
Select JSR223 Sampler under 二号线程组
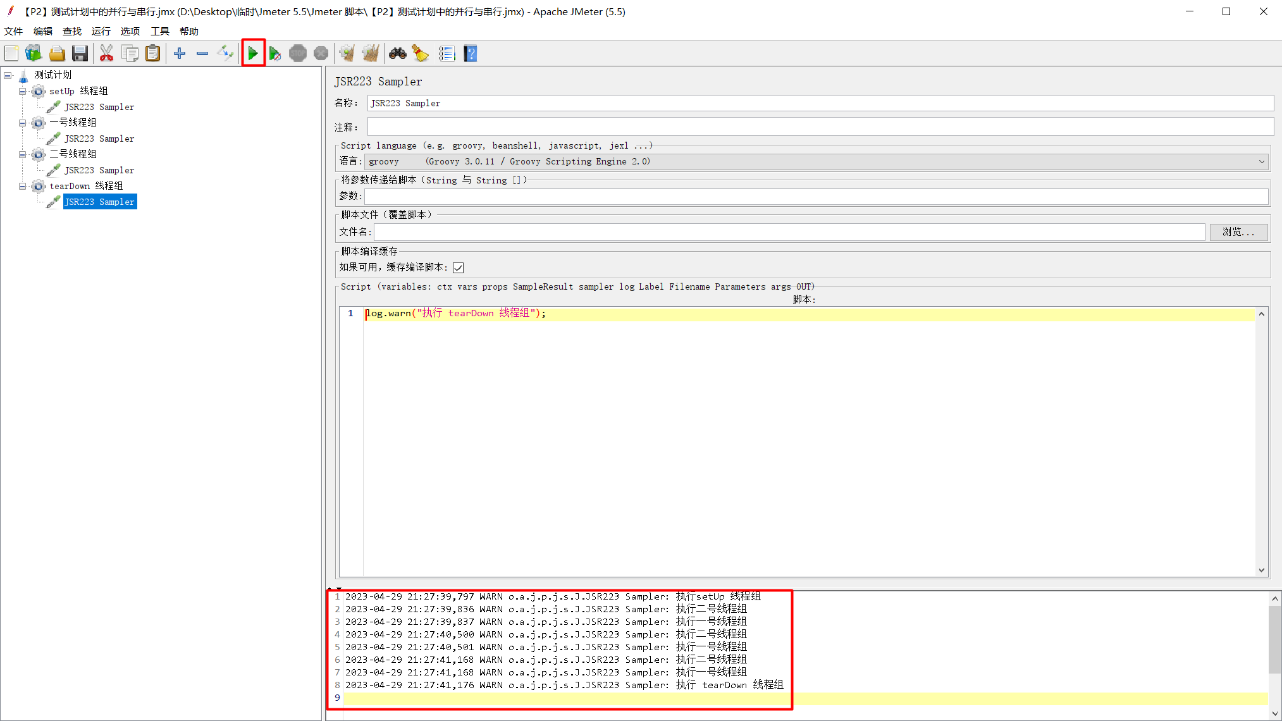(x=99, y=170)
